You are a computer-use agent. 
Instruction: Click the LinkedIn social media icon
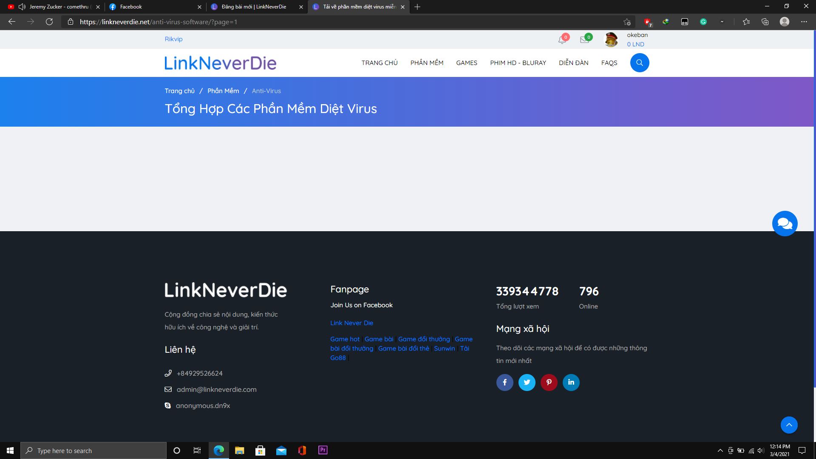click(570, 382)
